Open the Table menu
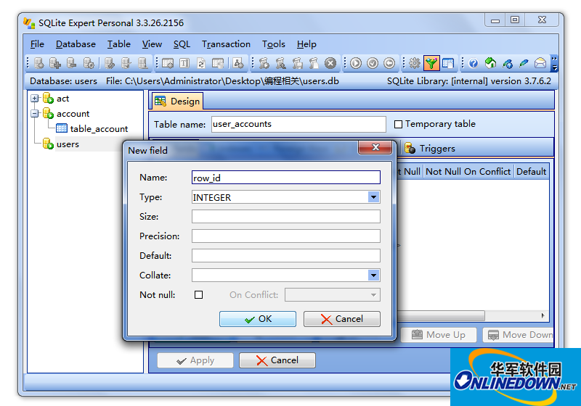This screenshot has height=406, width=581. coord(119,44)
